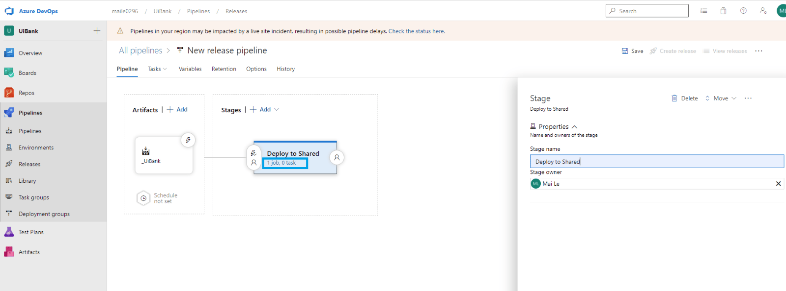Click the user profile avatar in header
The image size is (786, 291).
(x=782, y=11)
